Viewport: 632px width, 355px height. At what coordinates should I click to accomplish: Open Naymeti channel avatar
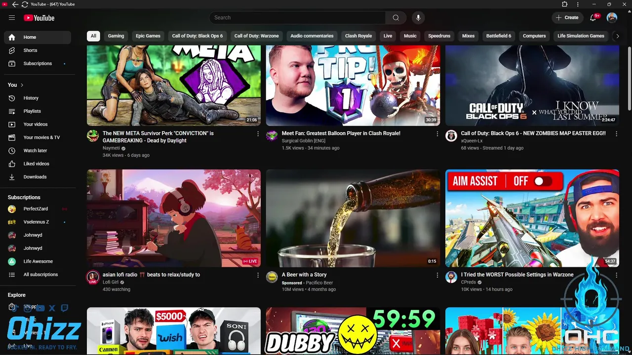coord(93,136)
